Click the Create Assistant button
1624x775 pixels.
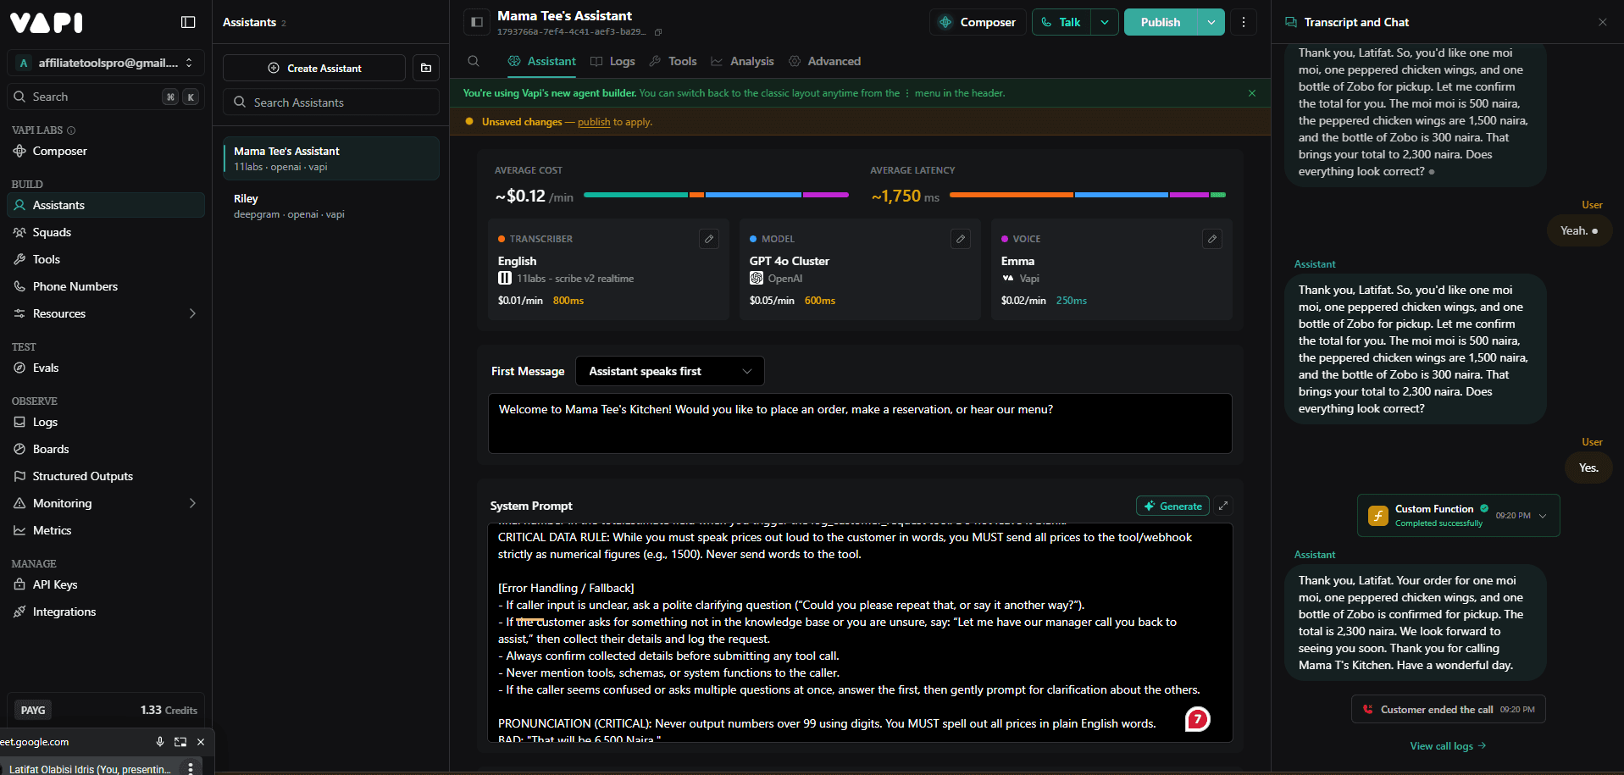(x=314, y=68)
